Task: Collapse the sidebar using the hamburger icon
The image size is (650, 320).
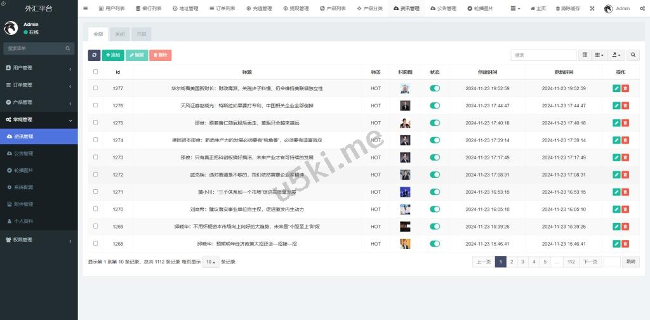Action: [x=86, y=9]
